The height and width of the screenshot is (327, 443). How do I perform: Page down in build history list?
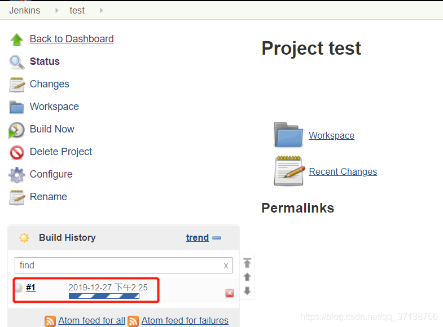pos(247,290)
